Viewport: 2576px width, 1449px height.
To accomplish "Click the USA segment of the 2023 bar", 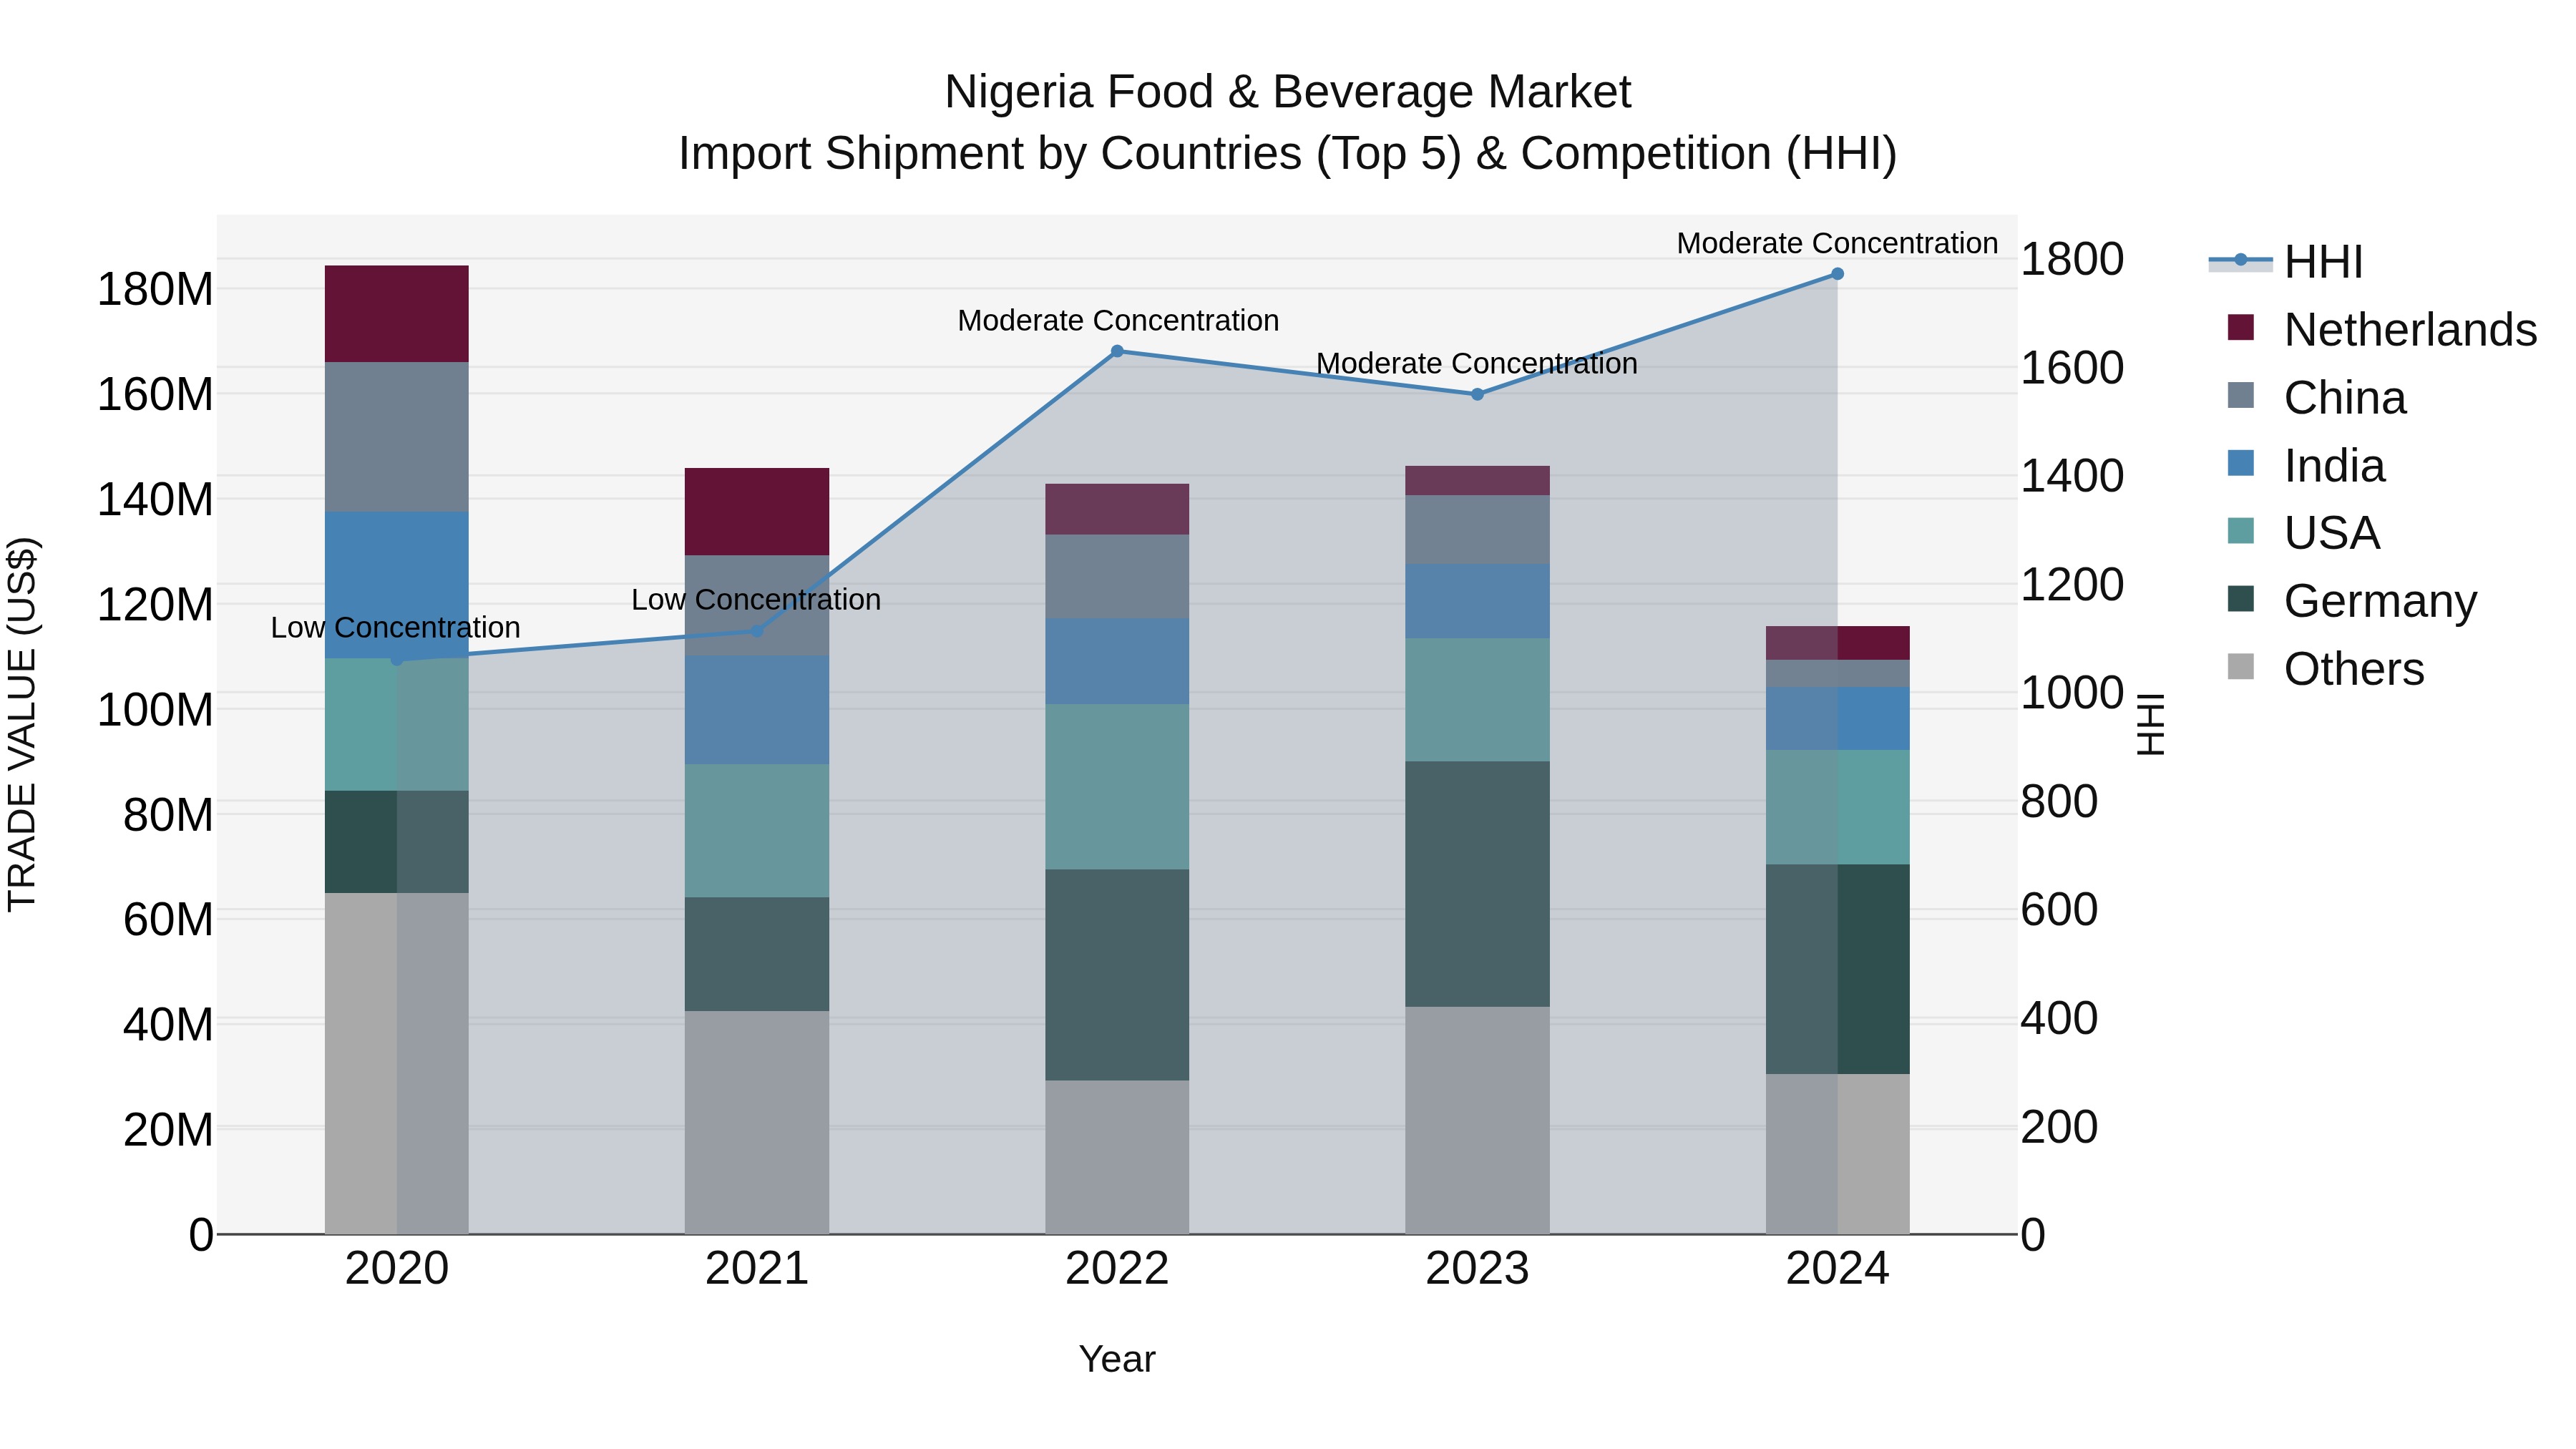I will pos(1477,700).
